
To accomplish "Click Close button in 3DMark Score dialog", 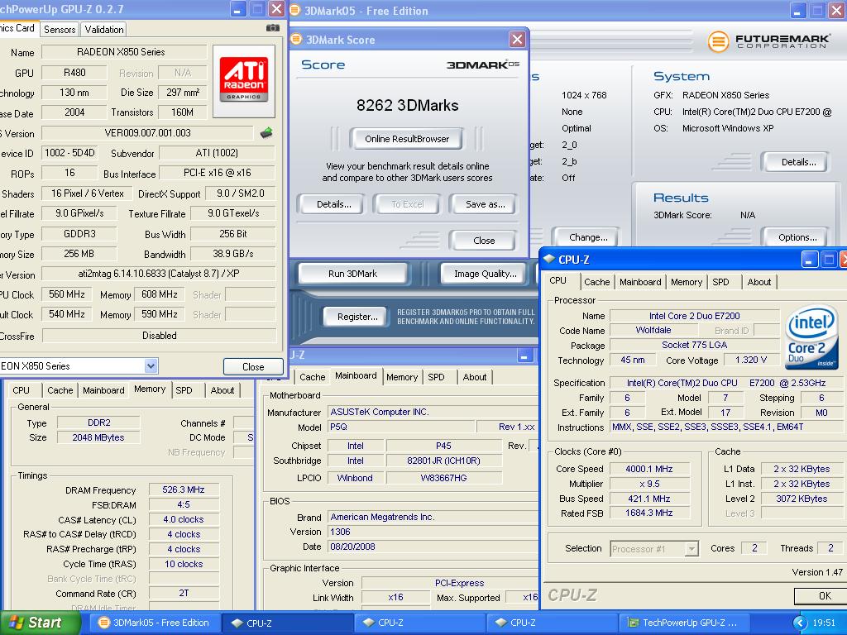I will [483, 241].
